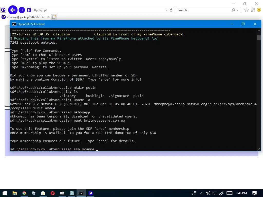
Task: Click the OpenSSH console taskbar icon
Action: (81, 193)
